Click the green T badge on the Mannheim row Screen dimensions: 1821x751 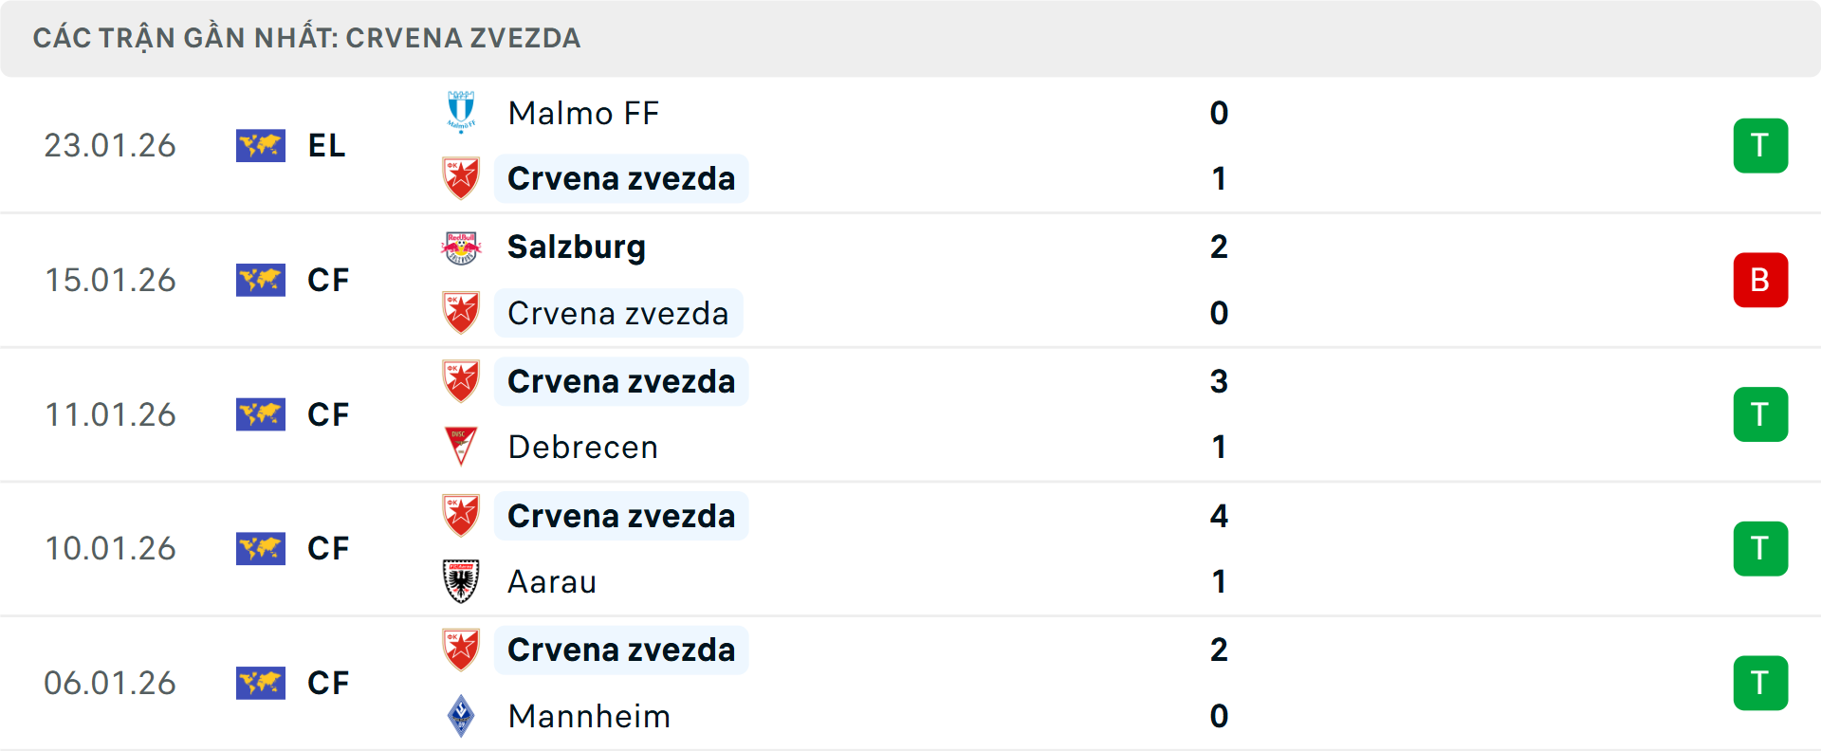[x=1760, y=683]
